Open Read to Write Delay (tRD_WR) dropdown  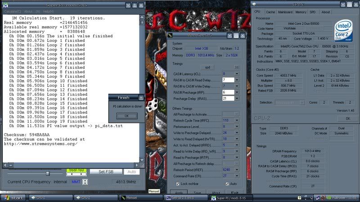point(237,151)
